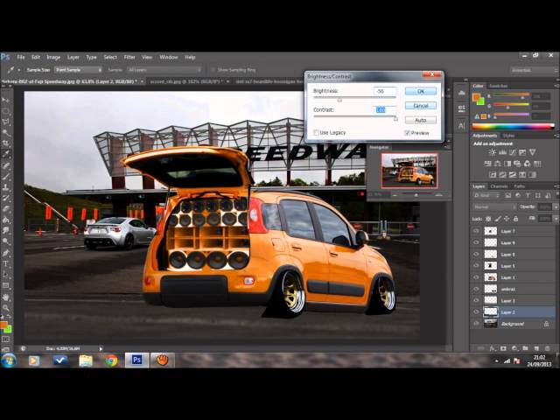Image resolution: width=560 pixels, height=420 pixels.
Task: Click OK in Brightness/Contrast dialog
Action: (421, 91)
